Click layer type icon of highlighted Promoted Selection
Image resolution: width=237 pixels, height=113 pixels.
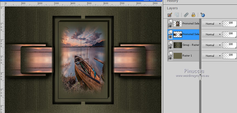click(x=170, y=32)
